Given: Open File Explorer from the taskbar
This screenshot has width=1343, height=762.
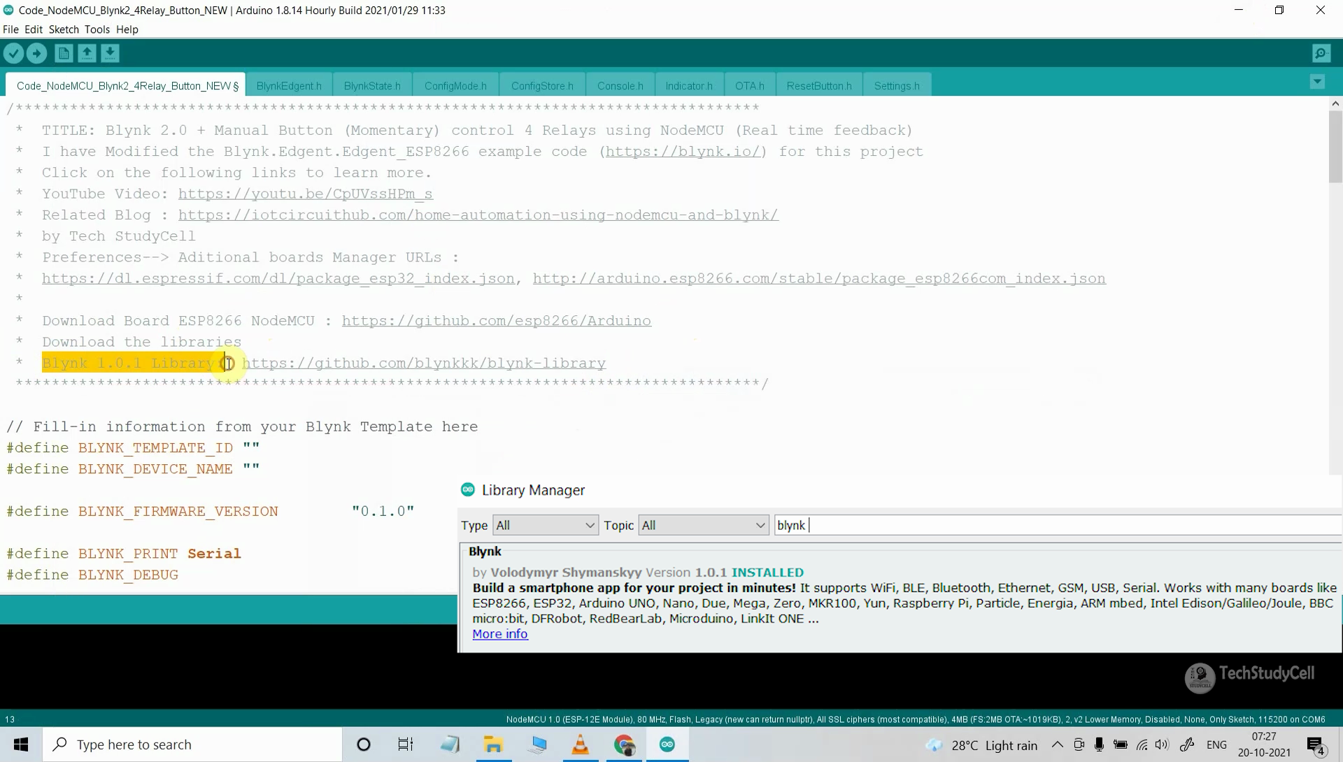Looking at the screenshot, I should tap(493, 745).
